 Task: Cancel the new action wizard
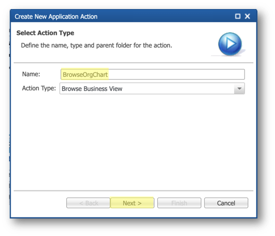(x=226, y=203)
